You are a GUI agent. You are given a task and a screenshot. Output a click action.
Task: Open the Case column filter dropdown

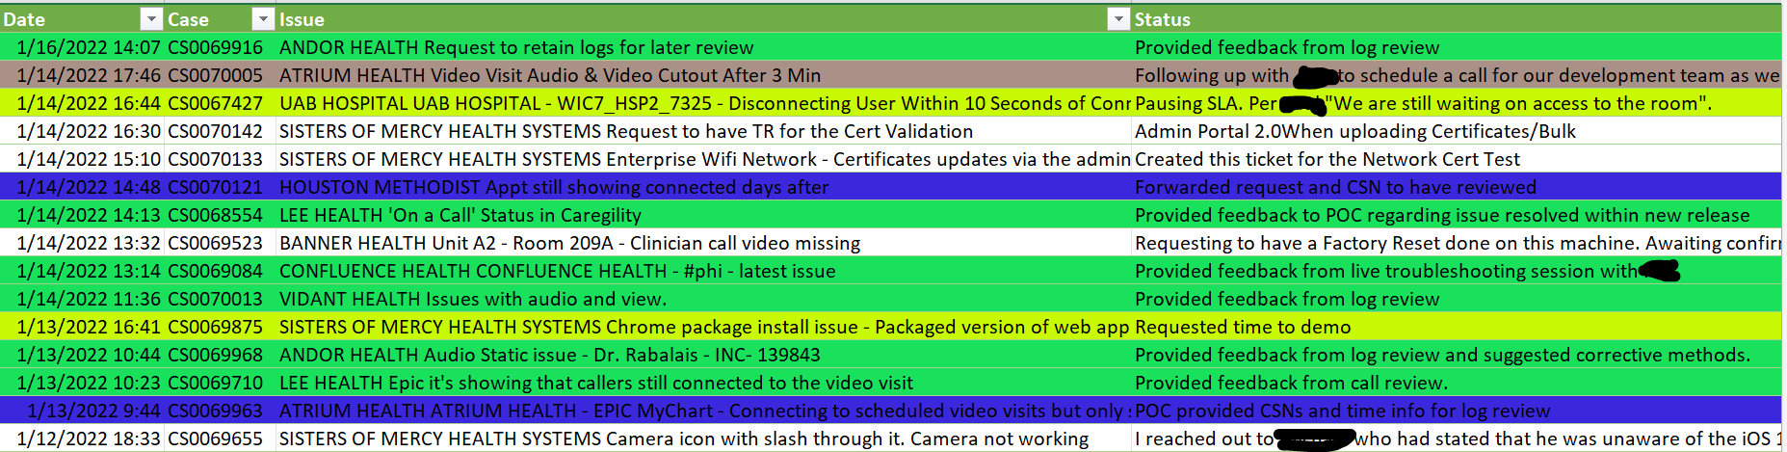(262, 18)
